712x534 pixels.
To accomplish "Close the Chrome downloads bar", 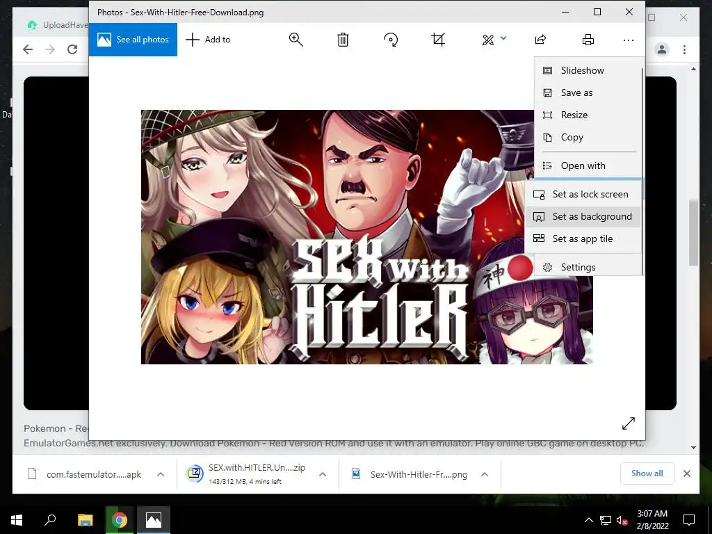I will coord(686,474).
